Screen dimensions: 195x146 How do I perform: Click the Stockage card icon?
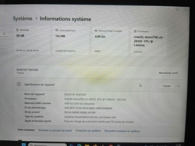pyautogui.click(x=17, y=30)
